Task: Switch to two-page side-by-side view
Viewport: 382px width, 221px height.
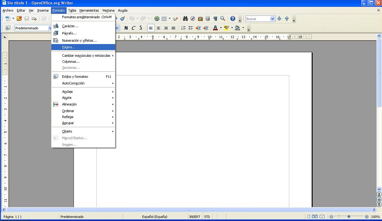Action: (x=315, y=216)
